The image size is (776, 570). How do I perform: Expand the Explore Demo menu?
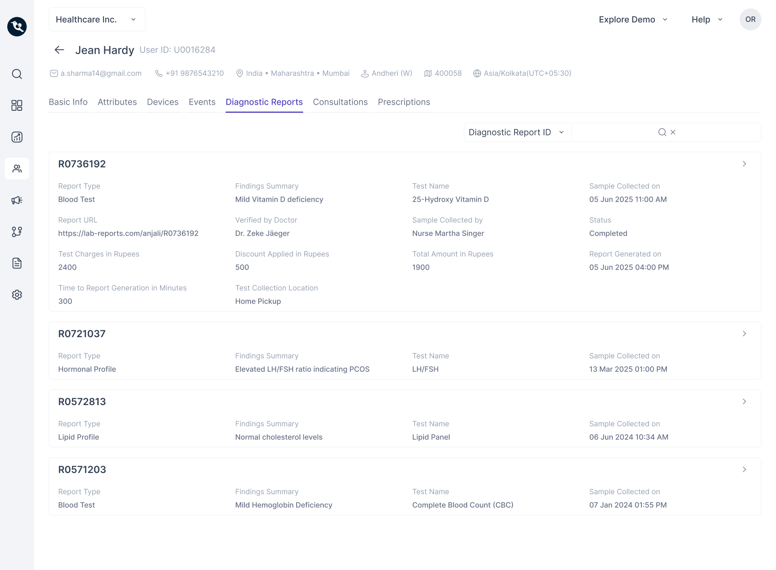(633, 19)
